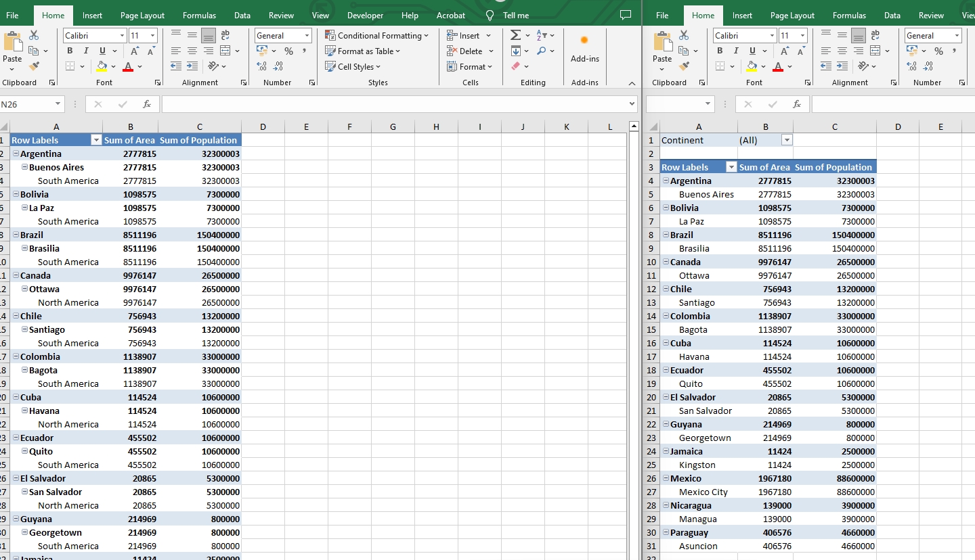This screenshot has height=560, width=975.
Task: Click Clear eraser icon in Editing group
Action: tap(515, 66)
